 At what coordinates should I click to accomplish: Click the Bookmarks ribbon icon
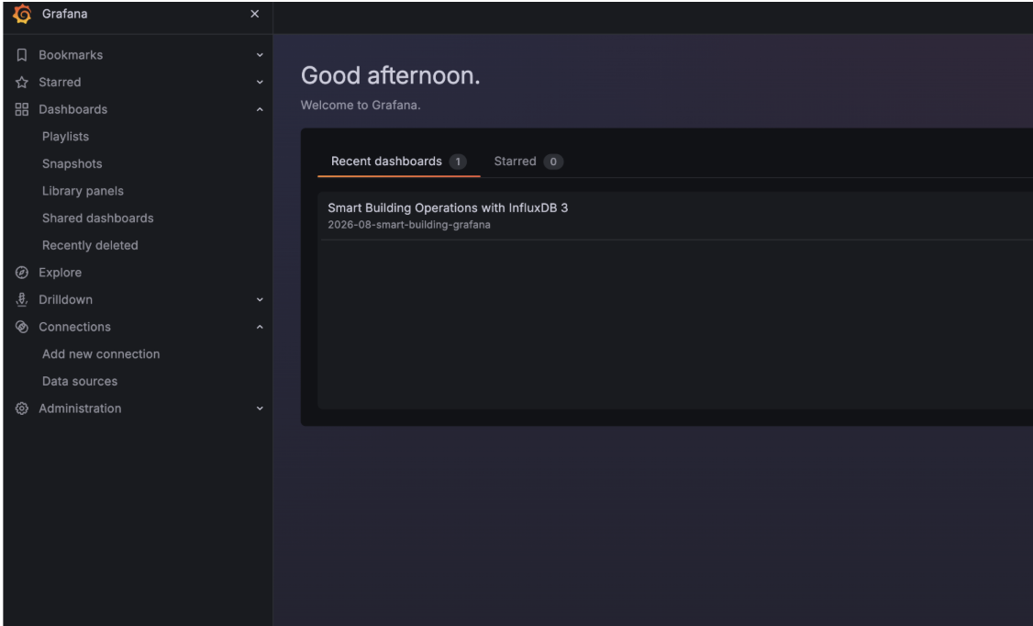tap(22, 55)
